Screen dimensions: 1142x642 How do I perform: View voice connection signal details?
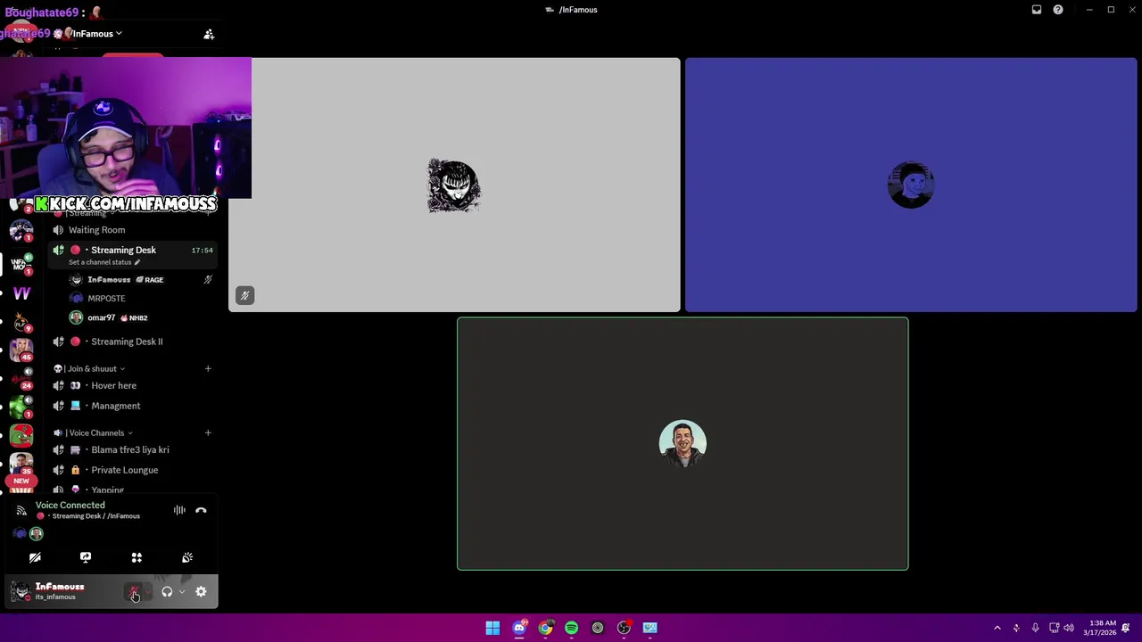[x=21, y=511]
